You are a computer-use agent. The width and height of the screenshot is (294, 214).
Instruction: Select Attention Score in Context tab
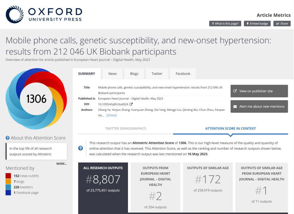(x=231, y=129)
